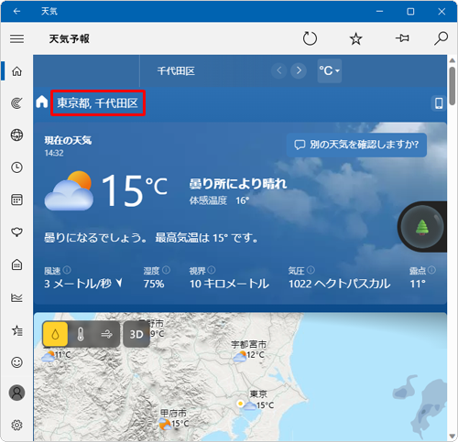Screen dimensions: 458x442
Task: Click 別の天気を確認しますか? feedback button
Action: pyautogui.click(x=356, y=145)
